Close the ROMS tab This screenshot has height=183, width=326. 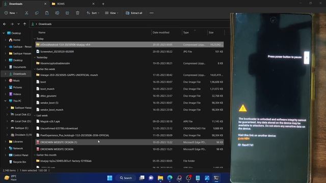tap(93, 4)
